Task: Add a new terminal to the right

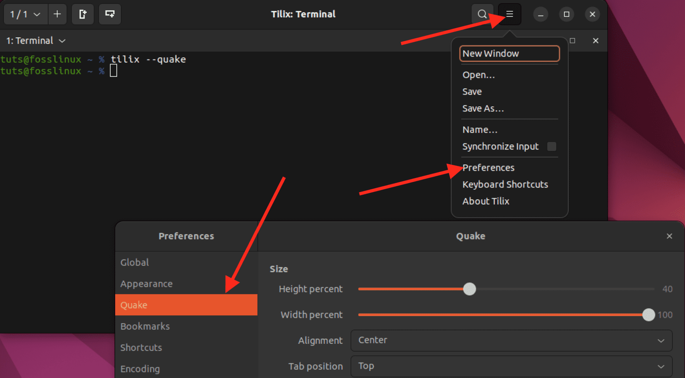Action: click(x=83, y=14)
